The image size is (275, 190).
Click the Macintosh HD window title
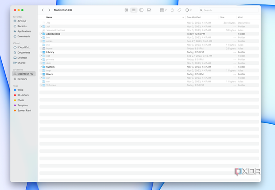pyautogui.click(x=63, y=10)
